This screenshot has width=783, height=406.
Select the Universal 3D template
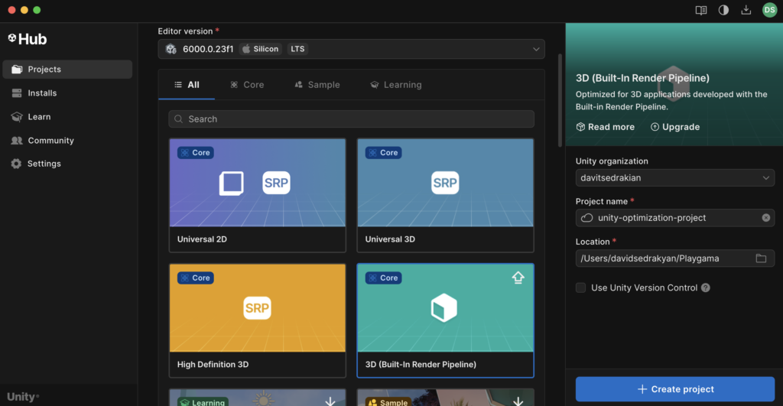tap(445, 194)
